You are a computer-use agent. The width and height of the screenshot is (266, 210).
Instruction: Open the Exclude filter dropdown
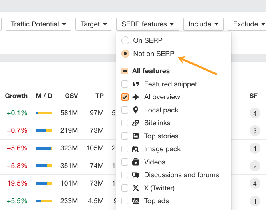pos(248,24)
